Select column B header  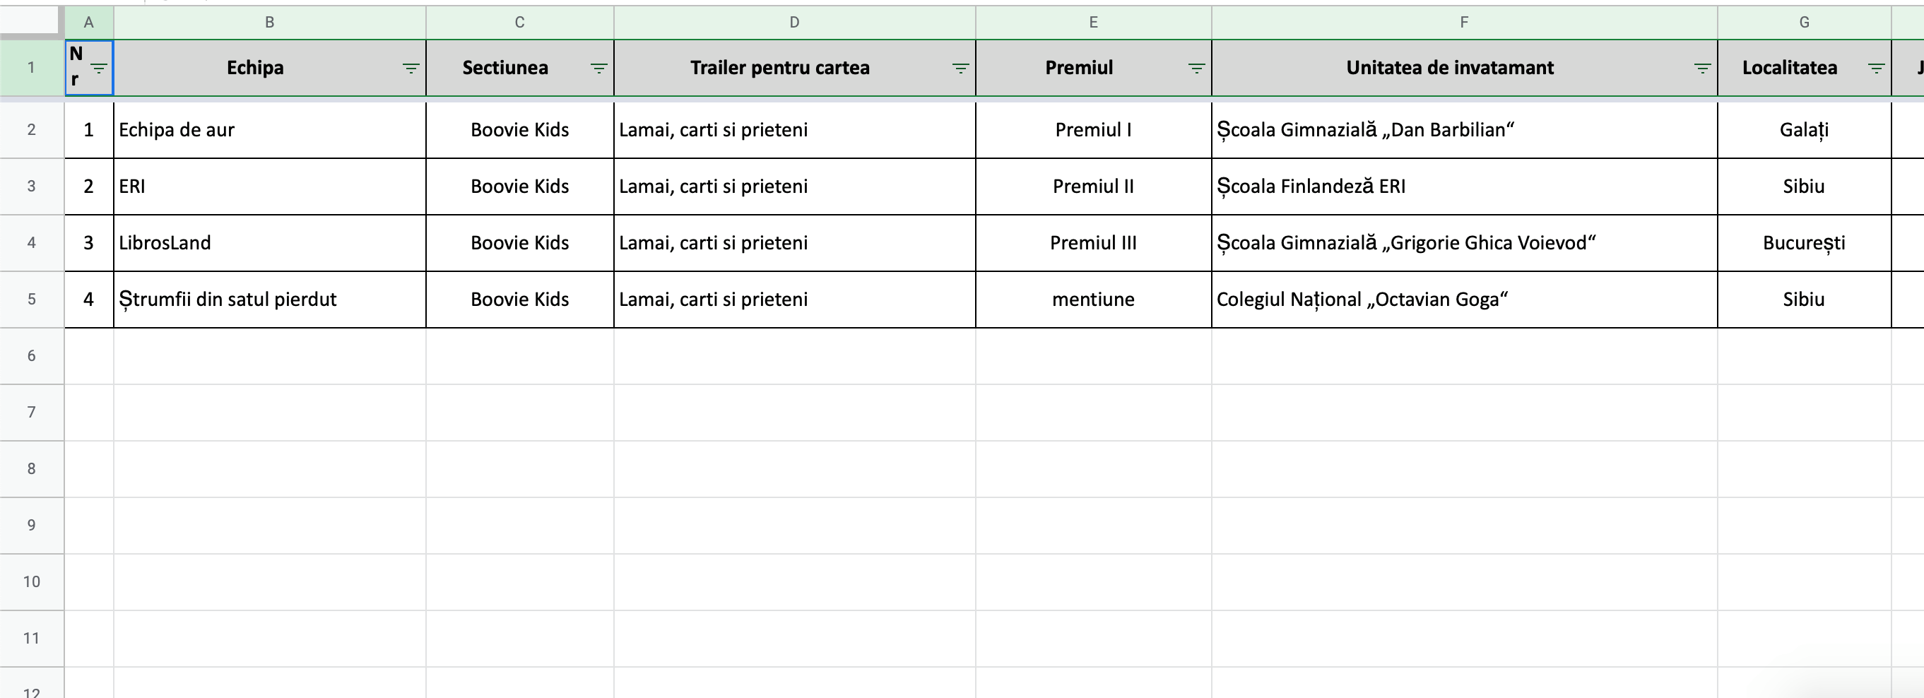[270, 23]
